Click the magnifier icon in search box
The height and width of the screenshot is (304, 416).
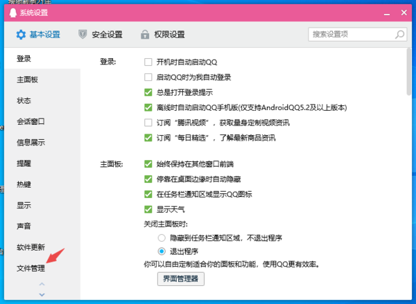click(399, 34)
